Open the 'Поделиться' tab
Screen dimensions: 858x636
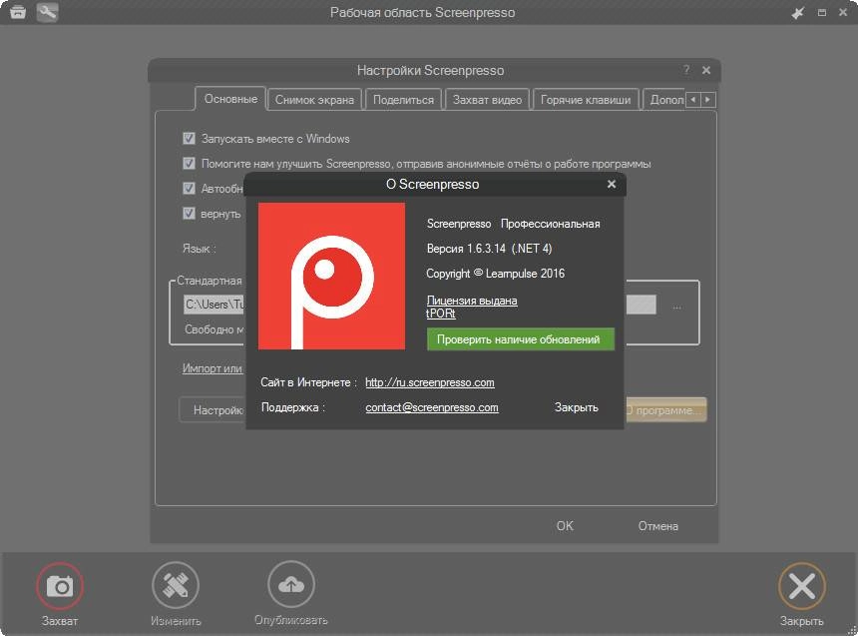403,100
